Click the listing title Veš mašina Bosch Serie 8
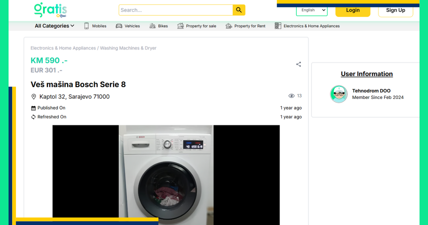428x225 pixels. point(78,84)
